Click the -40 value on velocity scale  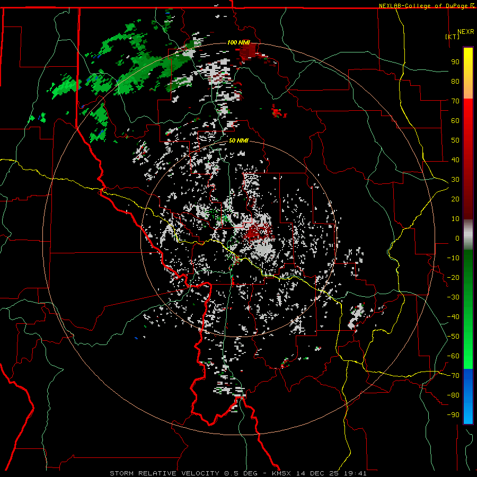(x=453, y=317)
